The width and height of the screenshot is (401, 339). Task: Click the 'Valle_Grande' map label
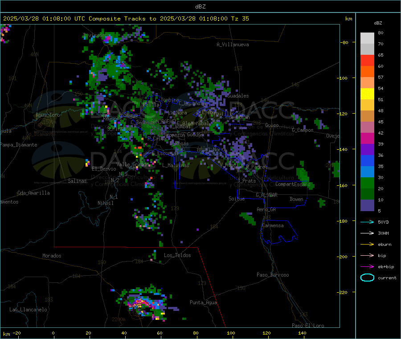[132, 164]
